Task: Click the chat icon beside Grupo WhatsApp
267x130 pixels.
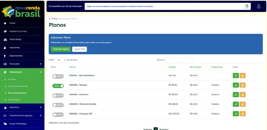Action: pyautogui.click(x=5, y=124)
